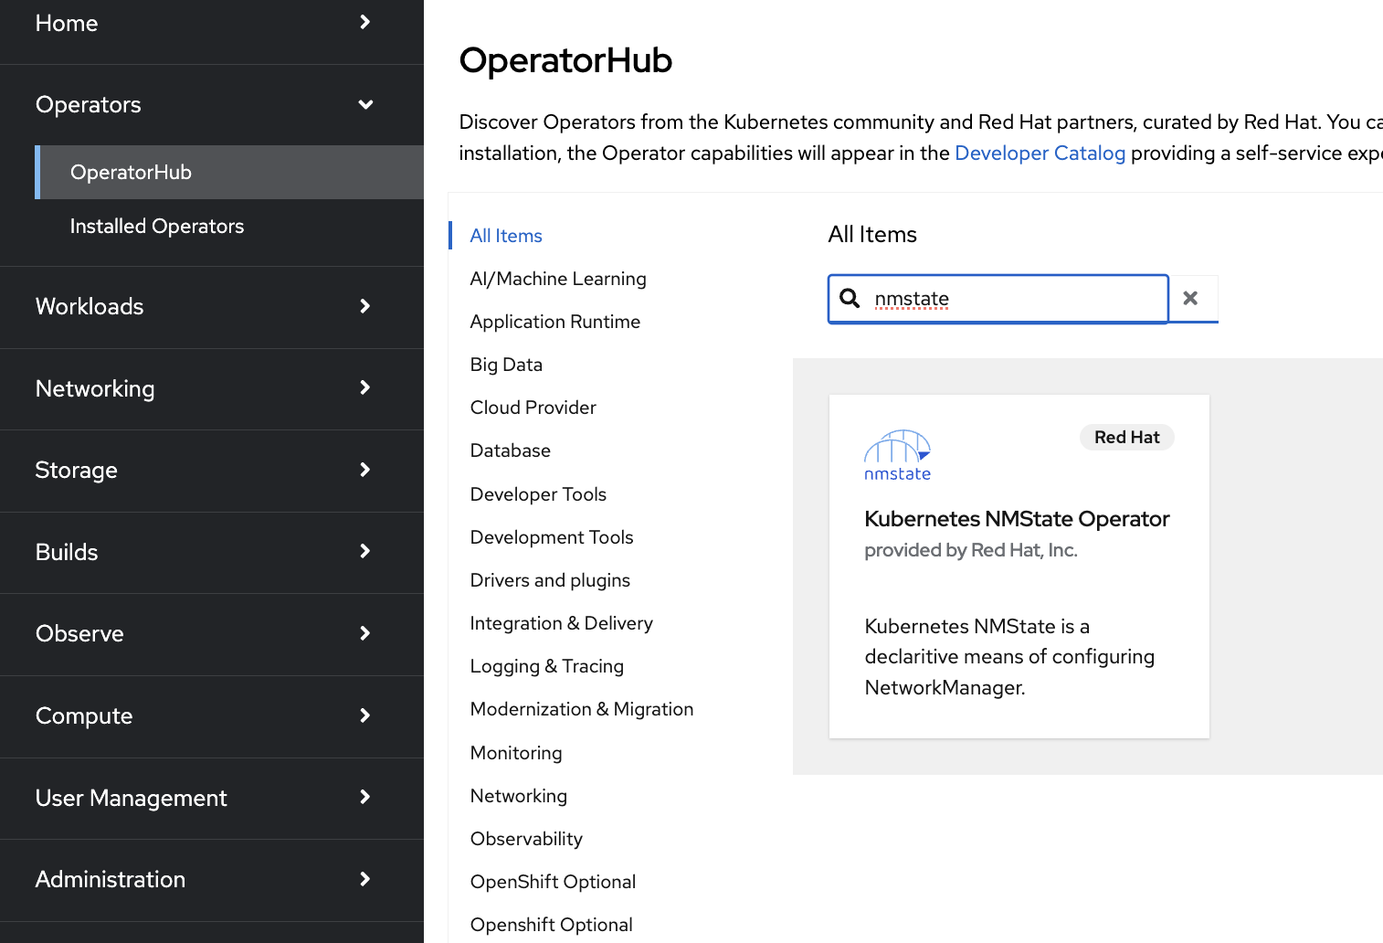Open Installed Operators page
This screenshot has height=943, width=1383.
pos(157,226)
